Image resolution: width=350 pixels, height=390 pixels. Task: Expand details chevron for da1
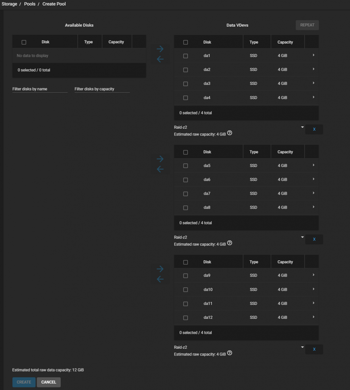[313, 55]
